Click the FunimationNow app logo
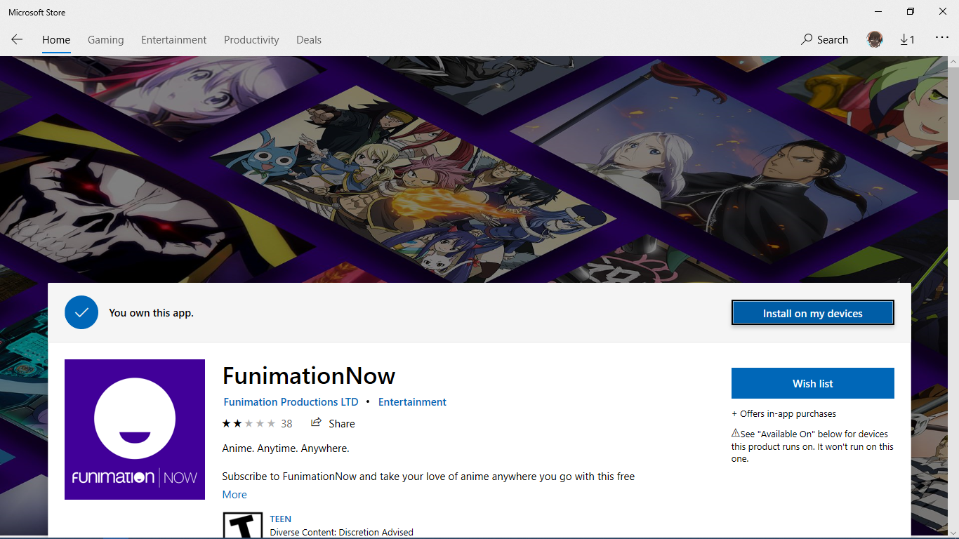 pyautogui.click(x=135, y=430)
